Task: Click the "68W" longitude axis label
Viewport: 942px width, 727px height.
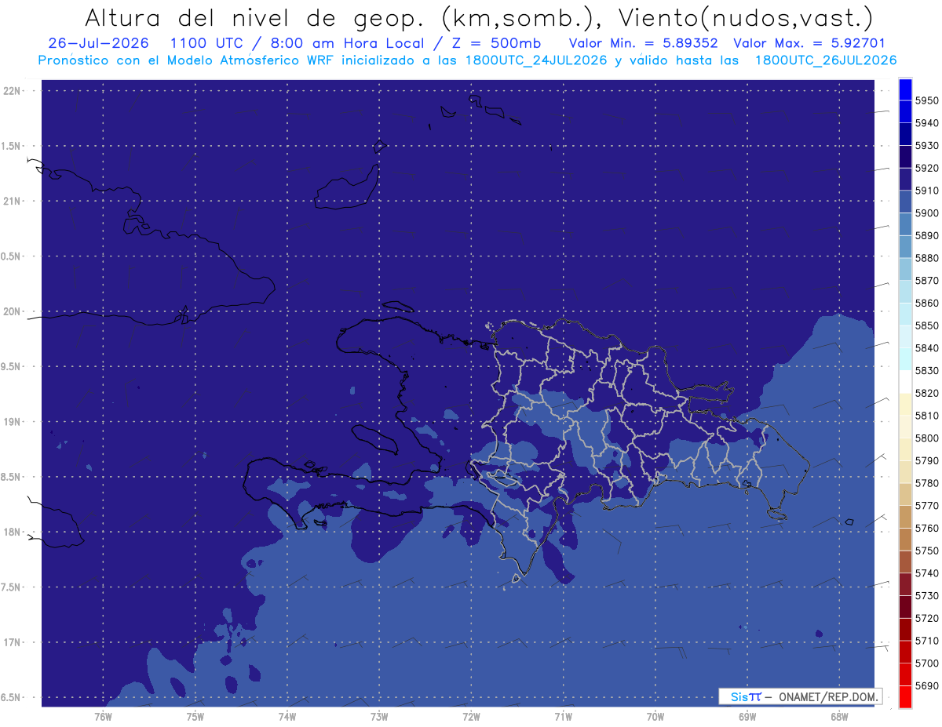Action: pyautogui.click(x=839, y=716)
